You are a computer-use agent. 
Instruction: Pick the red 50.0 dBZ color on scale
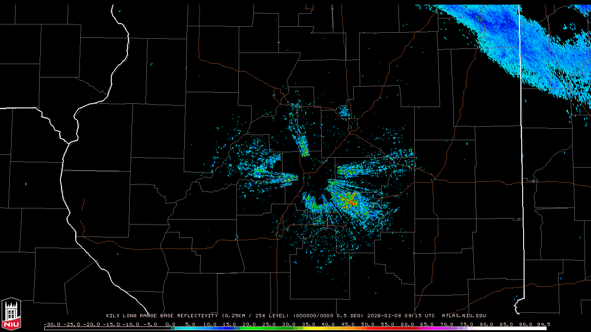coord(368,328)
